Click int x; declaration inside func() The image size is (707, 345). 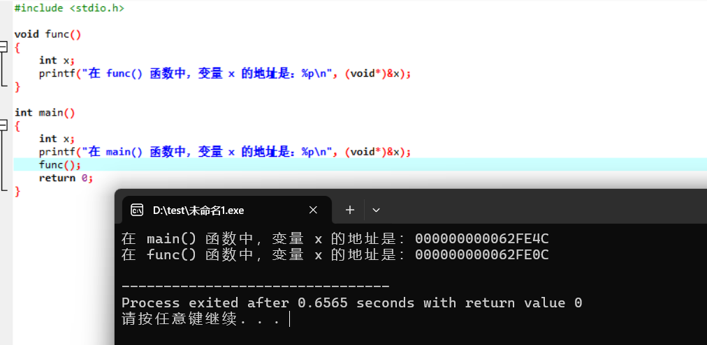point(57,60)
